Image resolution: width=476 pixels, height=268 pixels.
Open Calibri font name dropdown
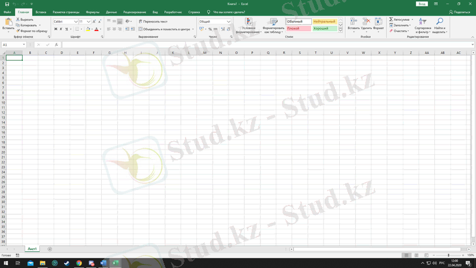coord(76,21)
